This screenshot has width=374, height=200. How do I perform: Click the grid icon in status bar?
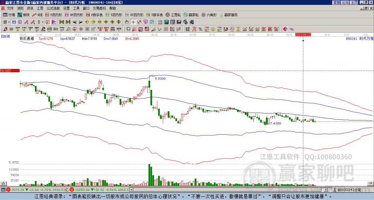[x=3, y=190]
